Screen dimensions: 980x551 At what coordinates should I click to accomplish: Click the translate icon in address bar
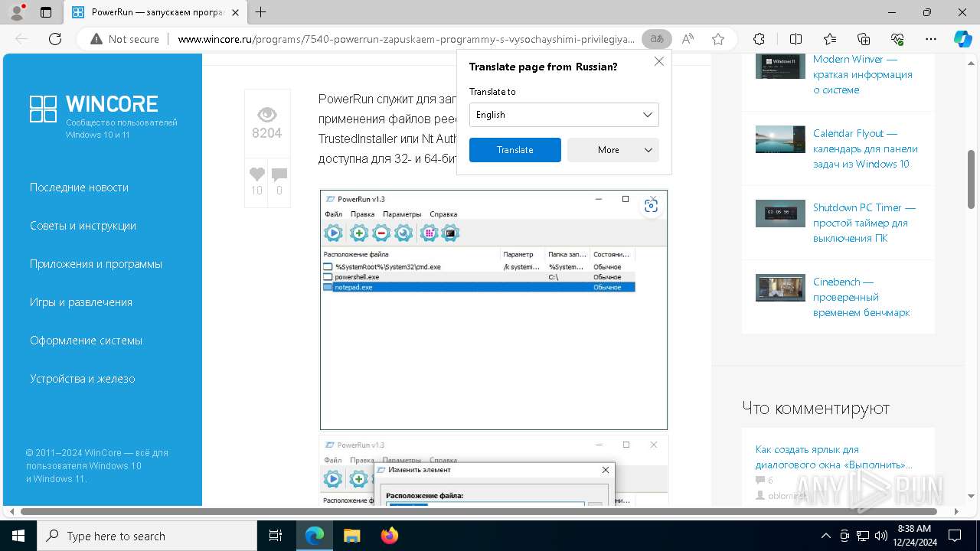click(656, 39)
